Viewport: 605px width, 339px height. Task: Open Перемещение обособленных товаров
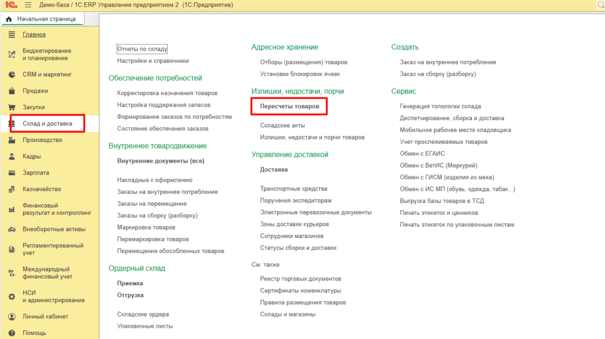pyautogui.click(x=171, y=251)
